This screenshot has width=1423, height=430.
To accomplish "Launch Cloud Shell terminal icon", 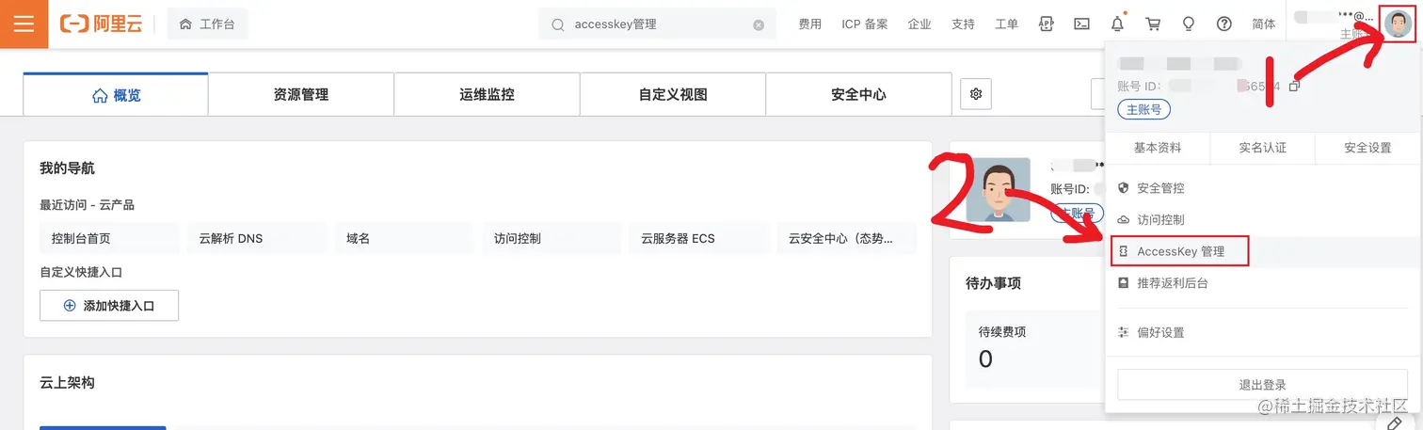I will 1081,24.
